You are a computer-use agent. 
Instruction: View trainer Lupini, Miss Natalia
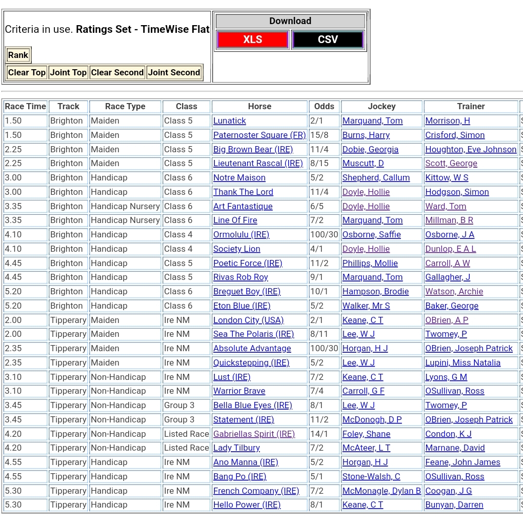(x=462, y=363)
